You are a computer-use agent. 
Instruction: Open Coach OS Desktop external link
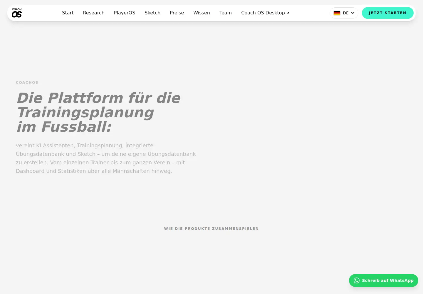coord(265,13)
